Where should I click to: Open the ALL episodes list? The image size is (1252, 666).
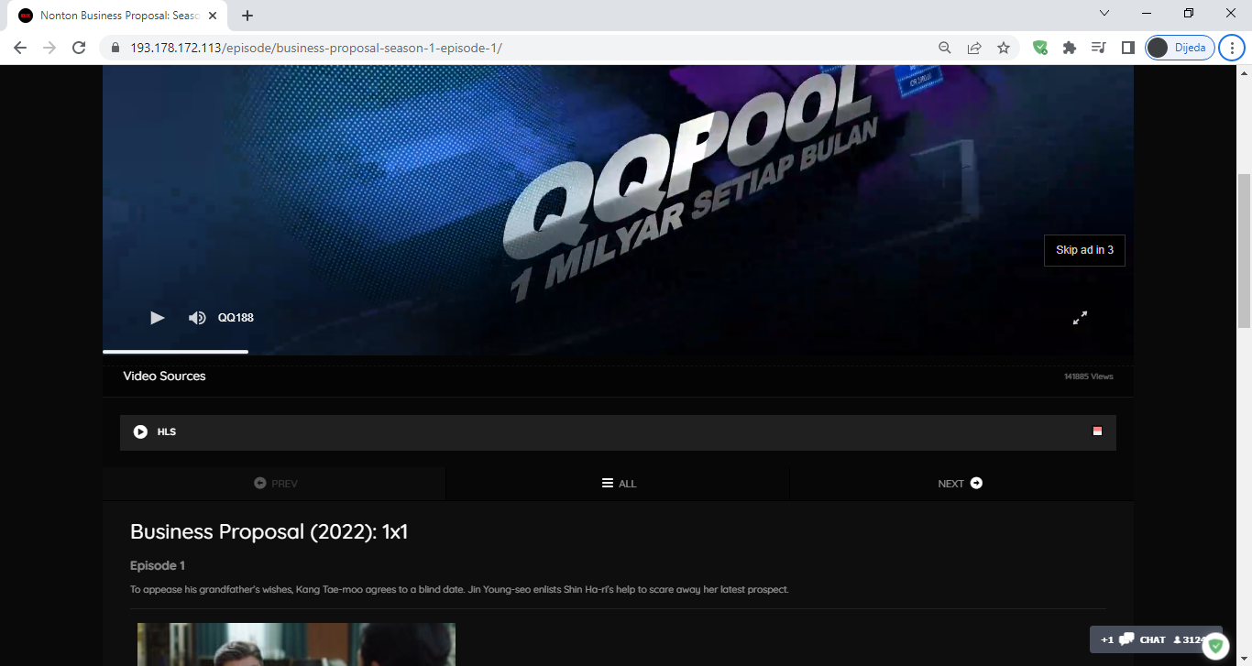619,484
